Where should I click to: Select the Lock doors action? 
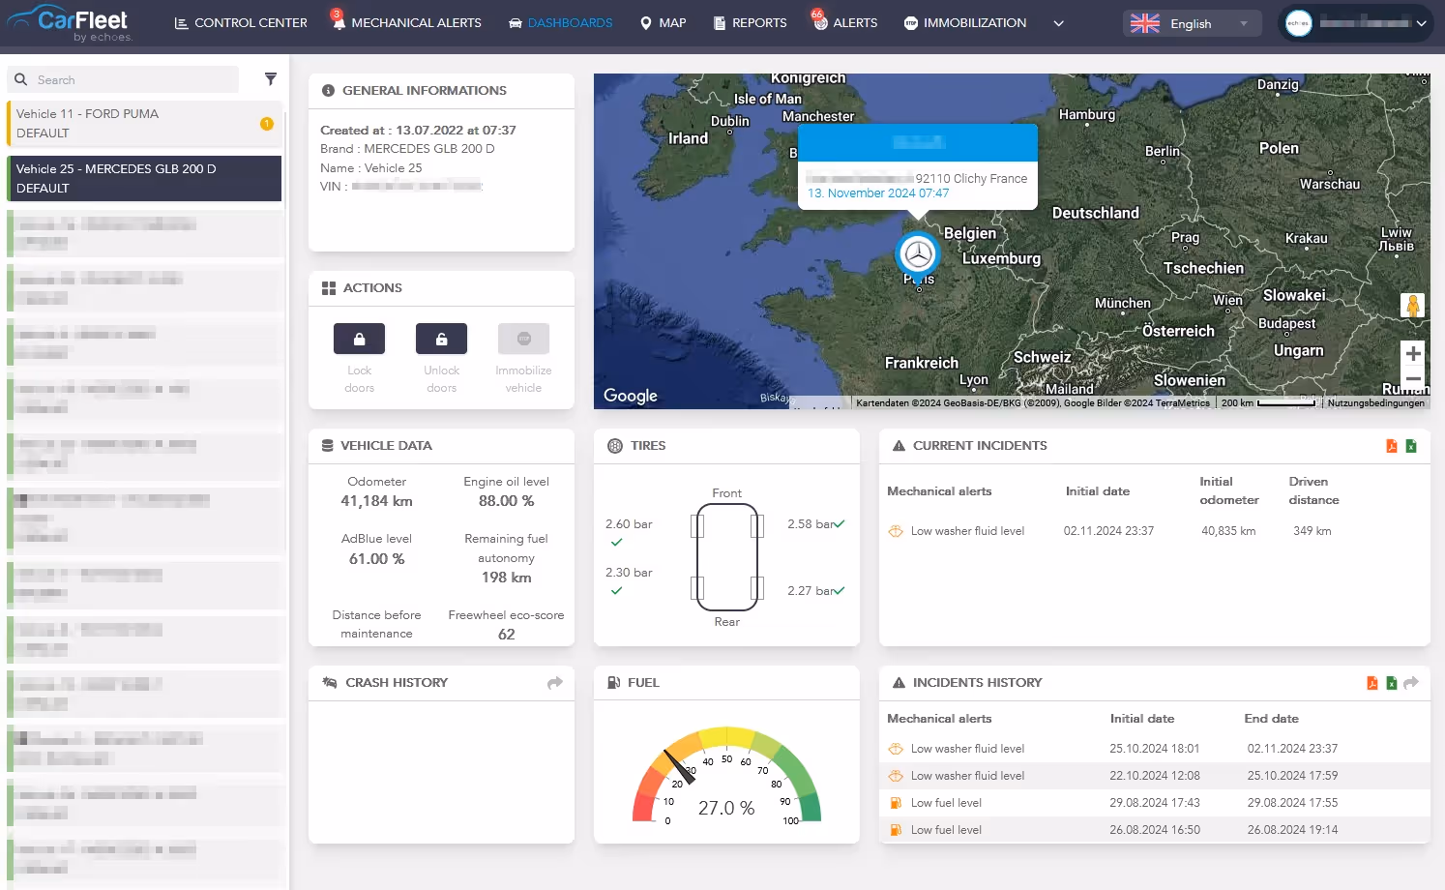tap(359, 339)
